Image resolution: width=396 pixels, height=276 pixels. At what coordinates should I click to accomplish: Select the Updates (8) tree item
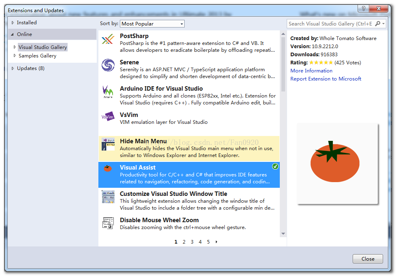[x=31, y=68]
